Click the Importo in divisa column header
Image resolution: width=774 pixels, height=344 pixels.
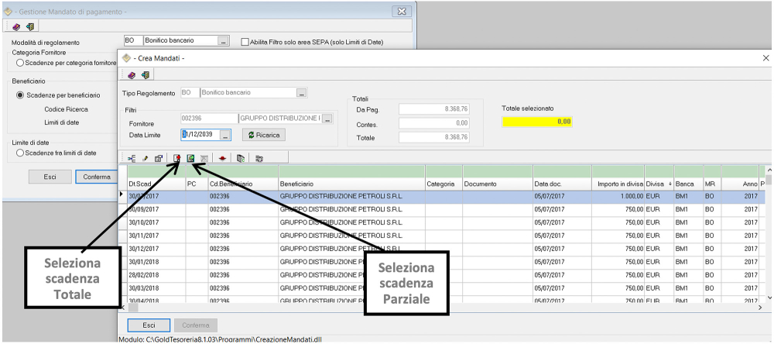coord(618,184)
